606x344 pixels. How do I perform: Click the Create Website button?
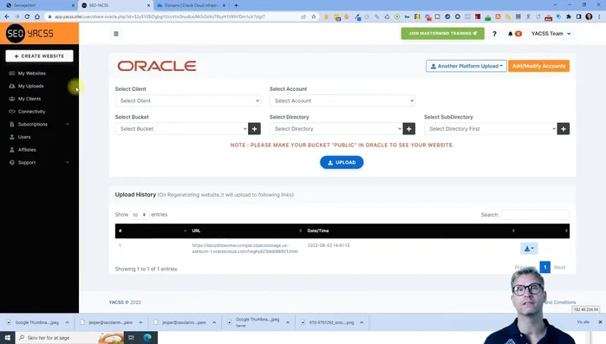pos(39,56)
